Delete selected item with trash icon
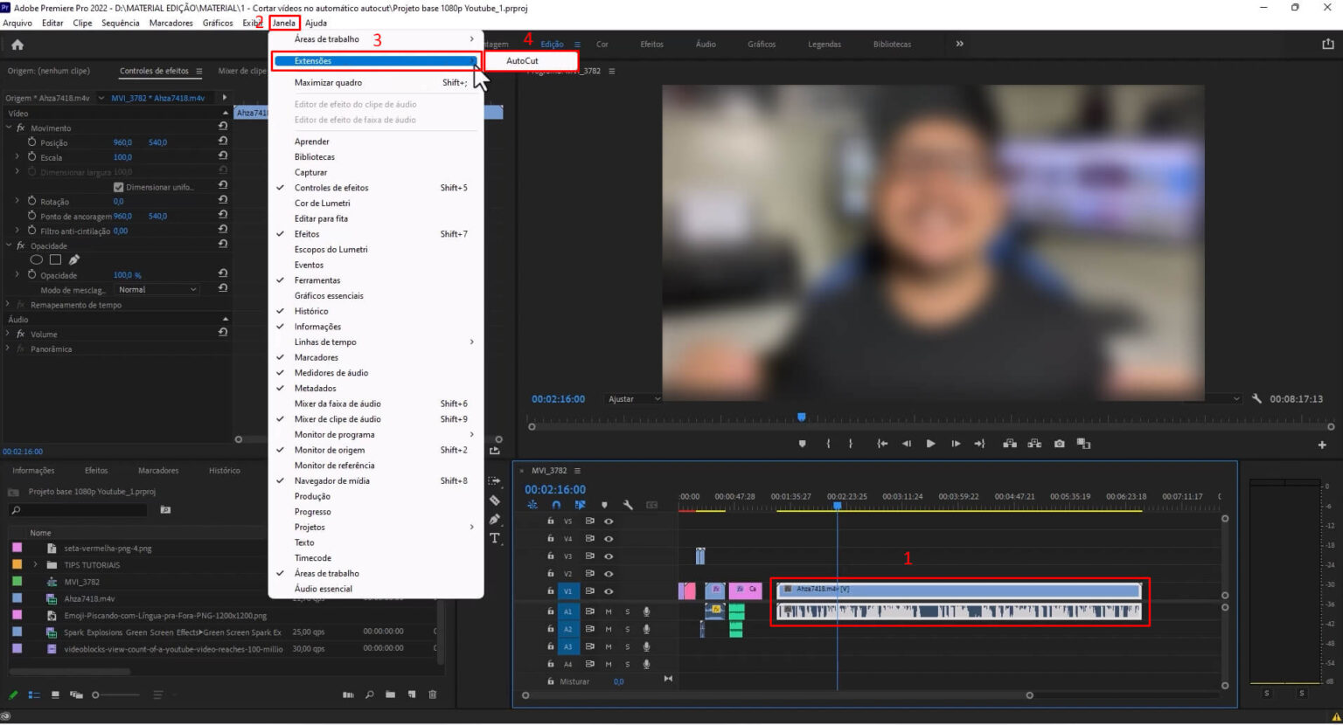The image size is (1343, 725). (432, 694)
